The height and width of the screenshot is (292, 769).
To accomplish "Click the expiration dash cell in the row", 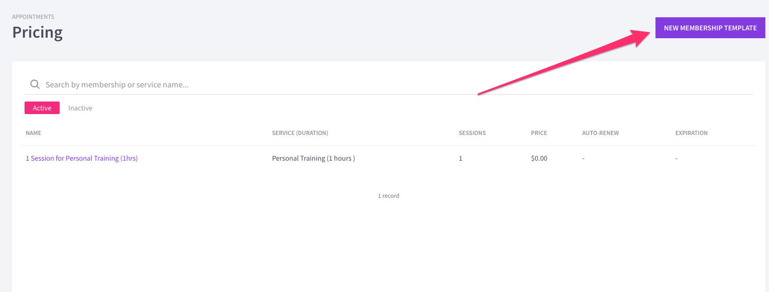I will [x=676, y=158].
